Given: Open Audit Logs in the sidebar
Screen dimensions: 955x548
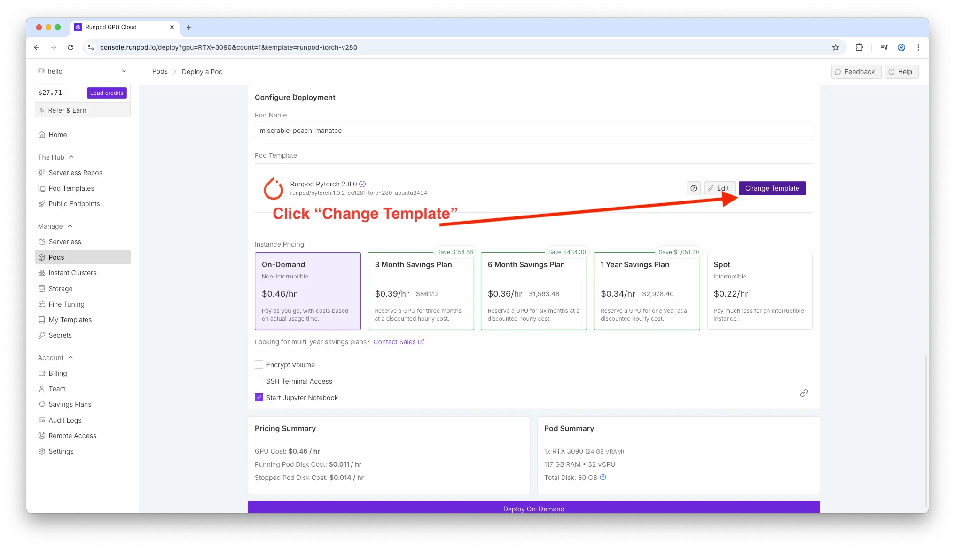Looking at the screenshot, I should (x=83, y=420).
